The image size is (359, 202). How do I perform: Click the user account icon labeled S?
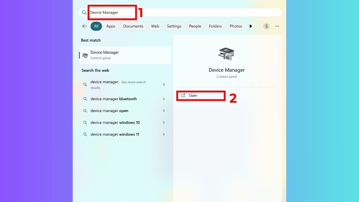tap(266, 26)
